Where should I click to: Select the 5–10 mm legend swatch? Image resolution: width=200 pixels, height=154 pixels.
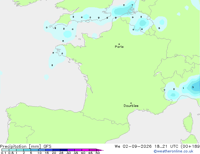click(34, 150)
